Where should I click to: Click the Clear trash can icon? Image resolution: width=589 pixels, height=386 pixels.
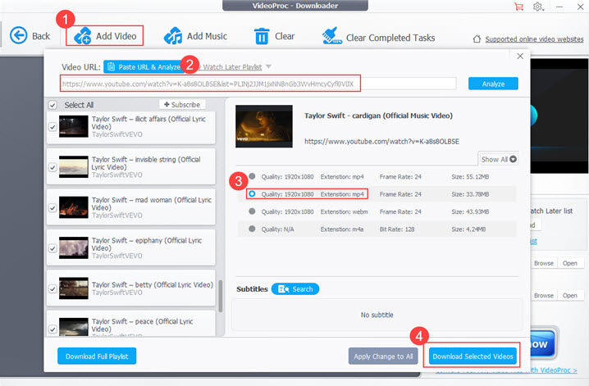point(262,36)
